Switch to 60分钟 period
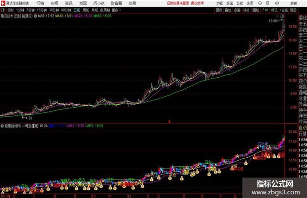 [x=66, y=10]
